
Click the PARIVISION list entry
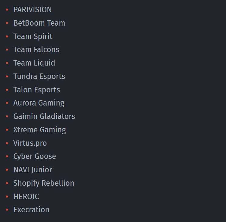pos(32,10)
